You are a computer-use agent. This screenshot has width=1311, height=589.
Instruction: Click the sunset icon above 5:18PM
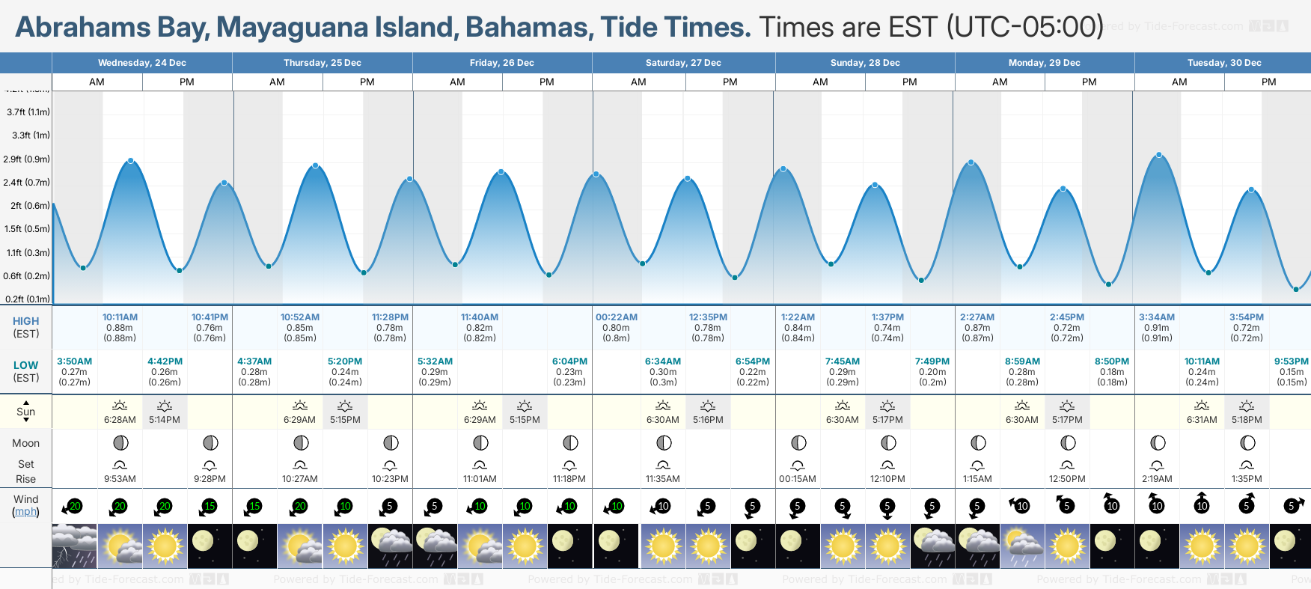click(1247, 406)
